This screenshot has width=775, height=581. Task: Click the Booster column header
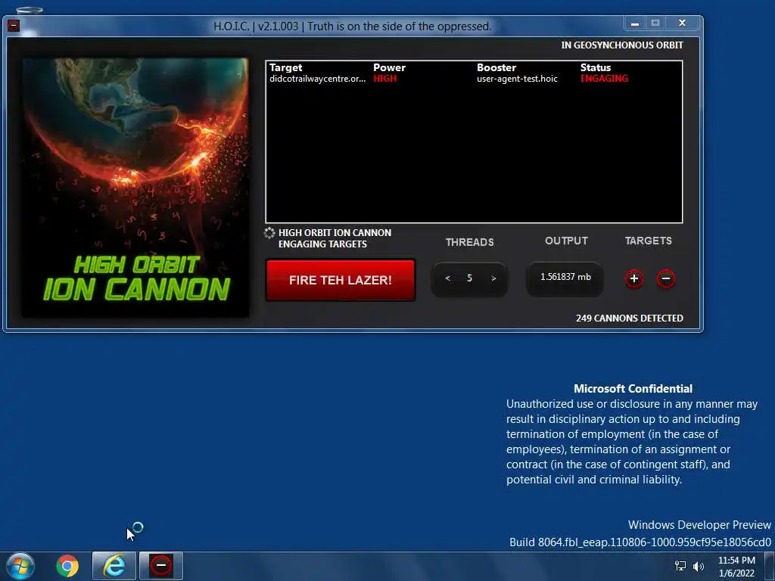[496, 67]
